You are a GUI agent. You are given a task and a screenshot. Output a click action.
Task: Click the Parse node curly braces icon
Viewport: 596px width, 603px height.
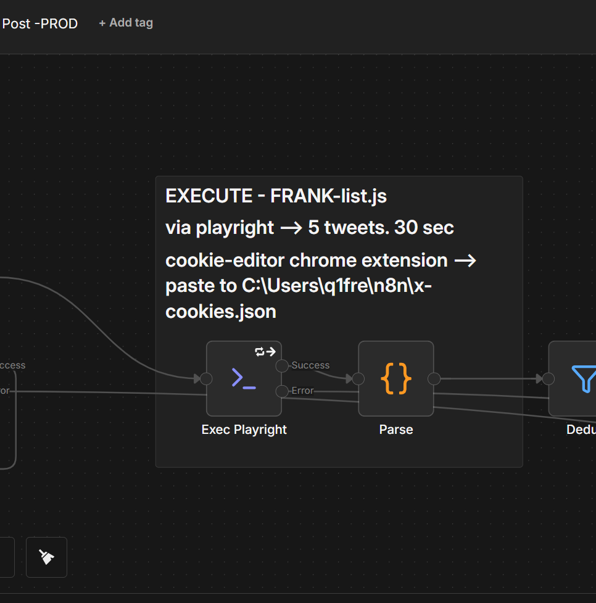[395, 378]
